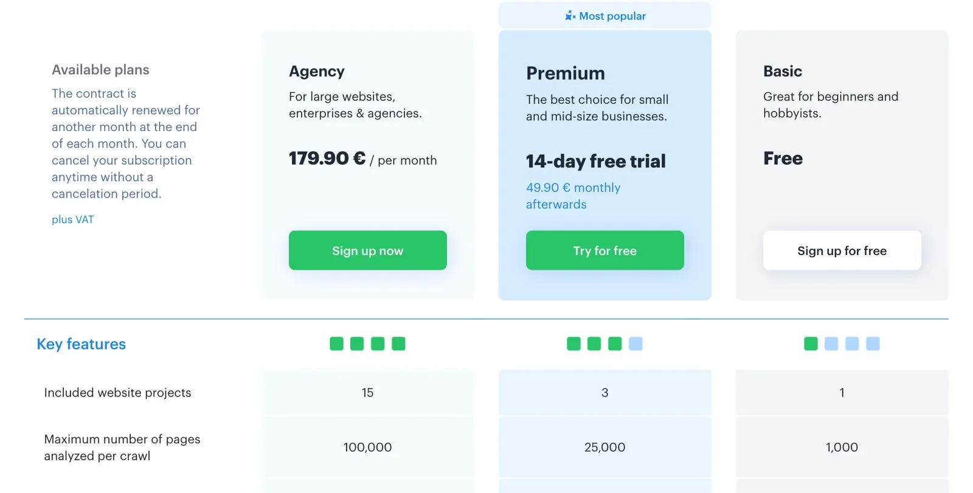Screen dimensions: 973x493
Task: Click the Sign up now button
Action: pyautogui.click(x=367, y=250)
